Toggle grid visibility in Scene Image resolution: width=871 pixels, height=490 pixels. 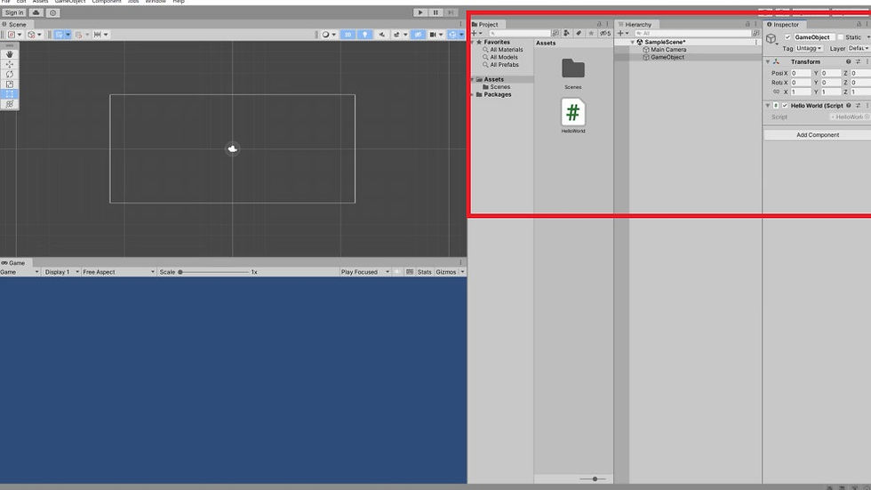[60, 35]
